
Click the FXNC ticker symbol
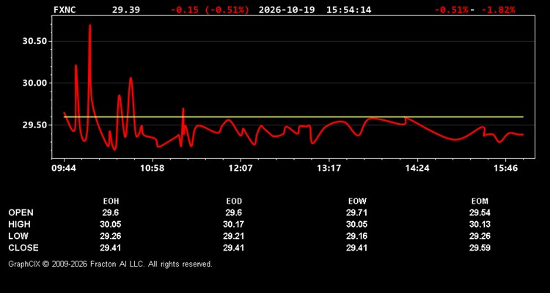tap(65, 10)
